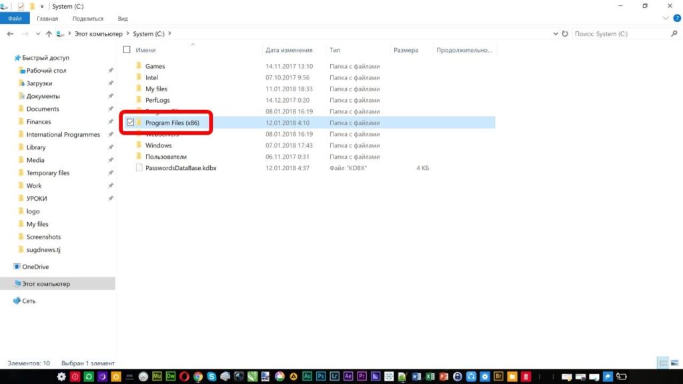Launch Microsoft Excel from the taskbar
The width and height of the screenshot is (683, 384).
[x=430, y=377]
